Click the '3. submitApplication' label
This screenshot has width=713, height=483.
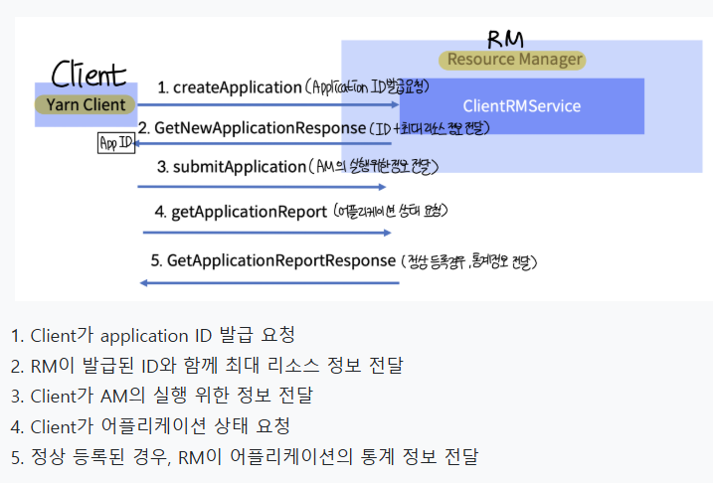(x=232, y=167)
